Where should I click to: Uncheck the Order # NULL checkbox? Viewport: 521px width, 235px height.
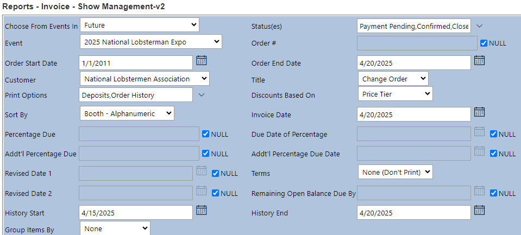coord(484,43)
